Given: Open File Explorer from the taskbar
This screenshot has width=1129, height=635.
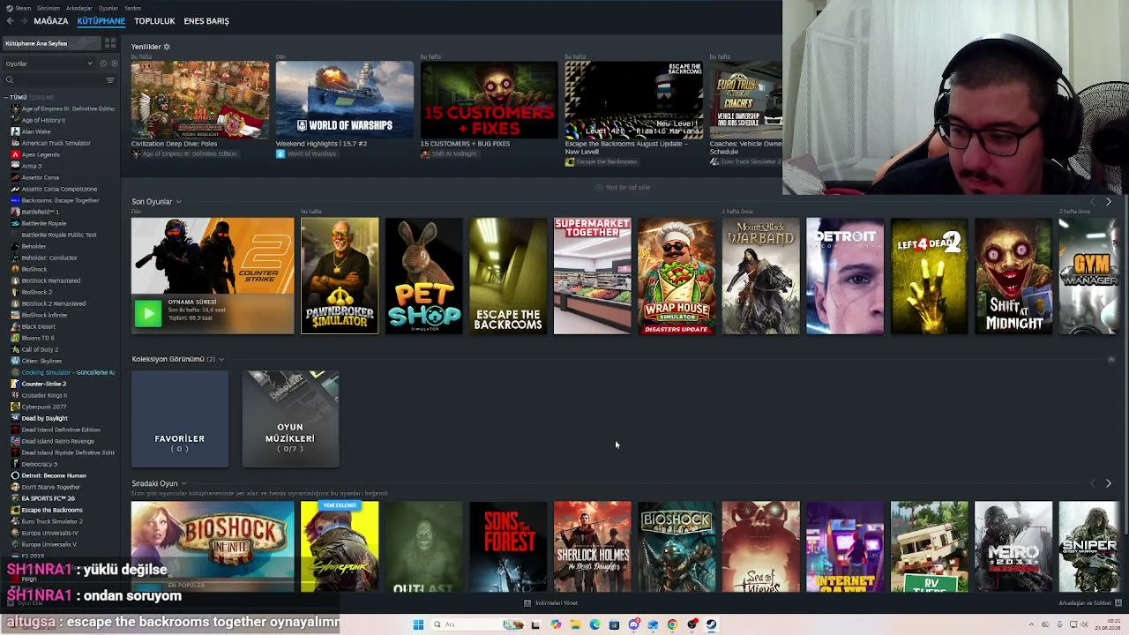Looking at the screenshot, I should (575, 624).
